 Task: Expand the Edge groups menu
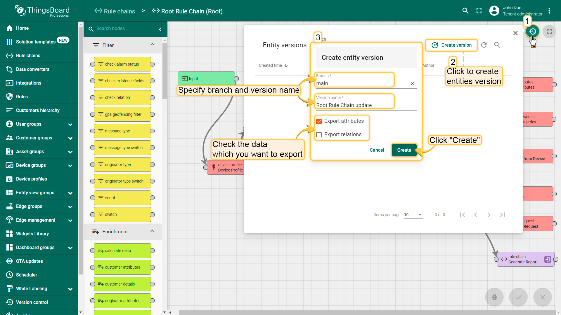[x=70, y=206]
